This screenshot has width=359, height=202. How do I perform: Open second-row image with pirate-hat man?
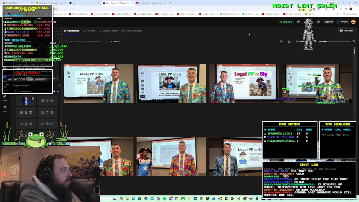click(x=171, y=157)
